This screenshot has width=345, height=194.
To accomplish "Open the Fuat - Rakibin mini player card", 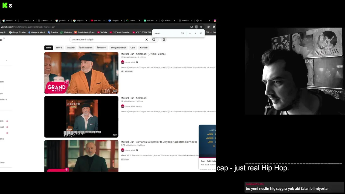I will (207, 147).
